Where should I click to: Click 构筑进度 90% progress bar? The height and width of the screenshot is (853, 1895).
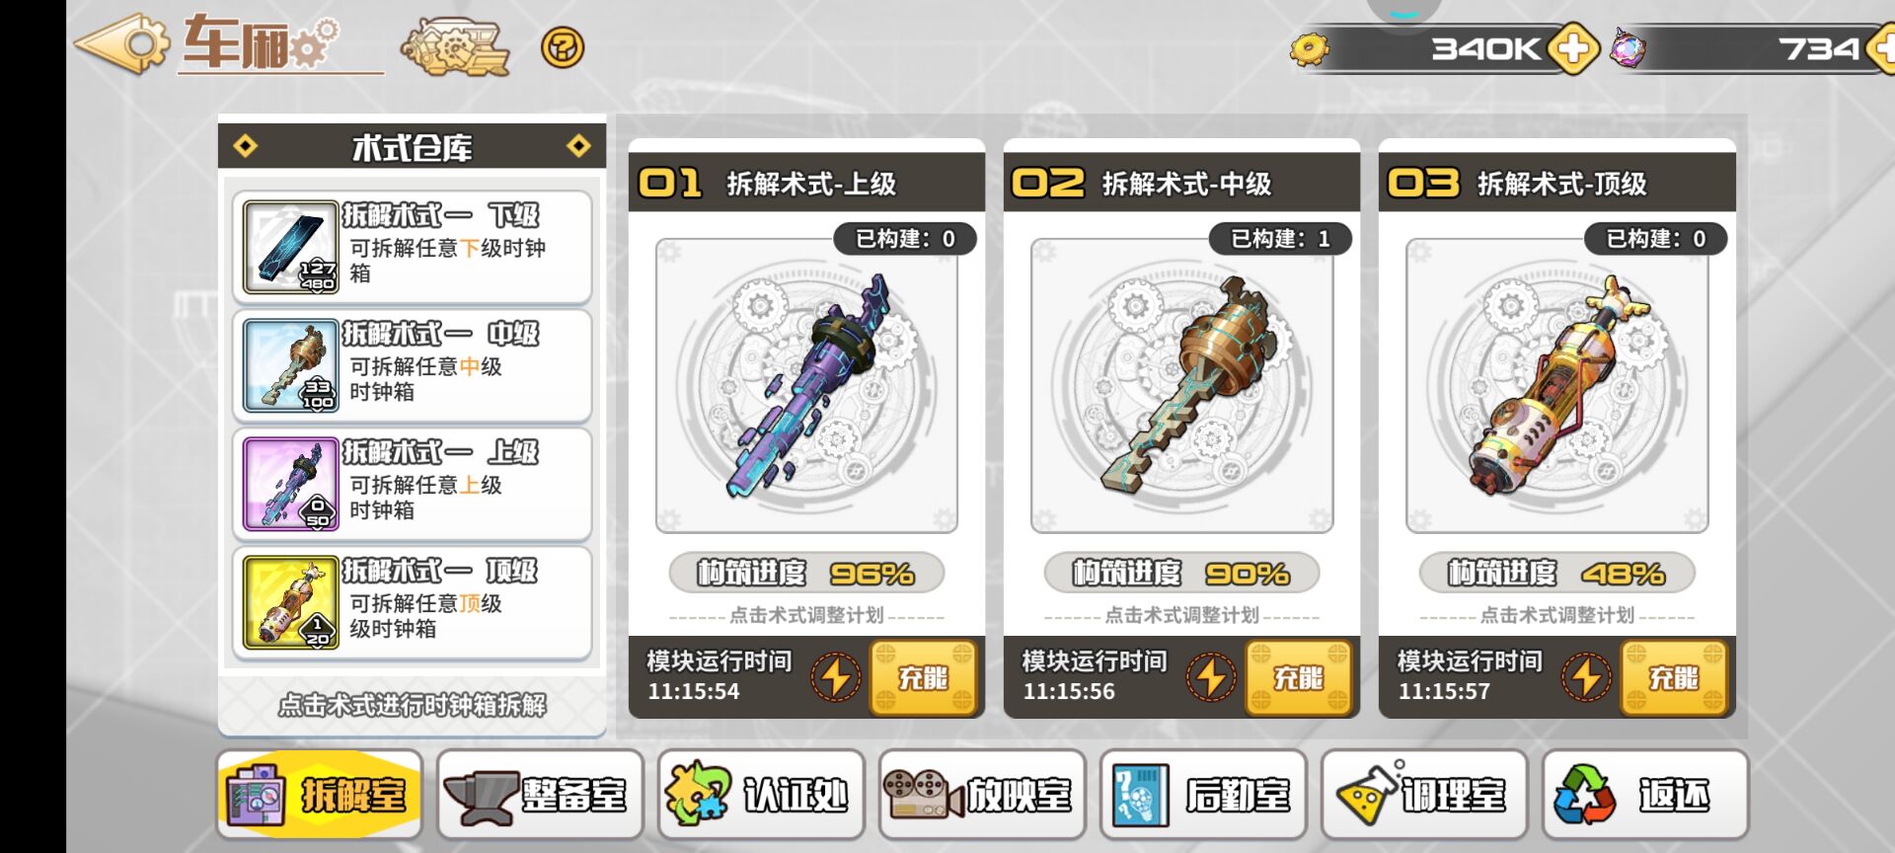1181,573
